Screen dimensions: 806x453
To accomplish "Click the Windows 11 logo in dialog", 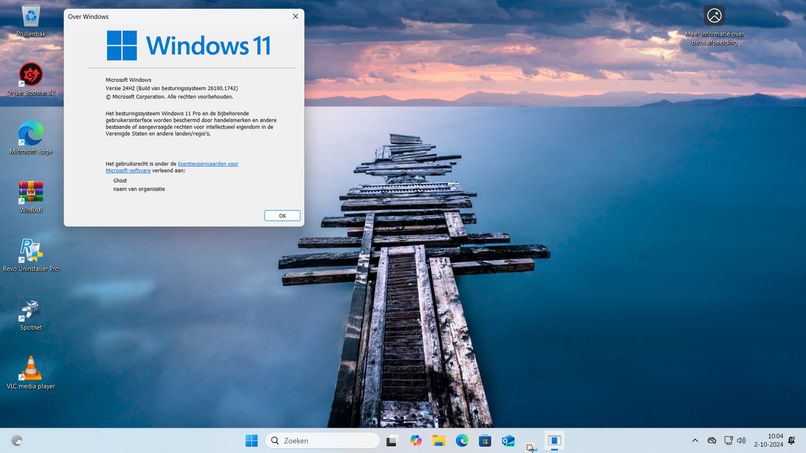I will 189,45.
